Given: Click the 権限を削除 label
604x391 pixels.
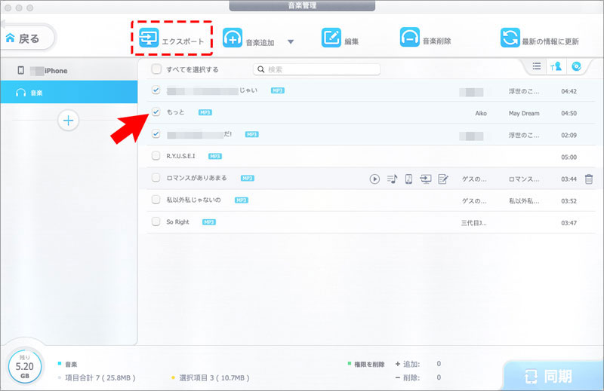Looking at the screenshot, I should click(369, 364).
